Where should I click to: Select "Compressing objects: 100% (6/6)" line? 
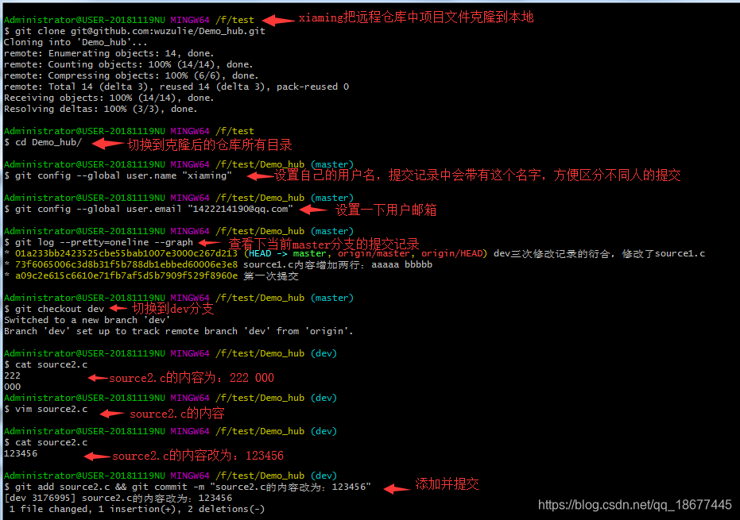coord(131,75)
